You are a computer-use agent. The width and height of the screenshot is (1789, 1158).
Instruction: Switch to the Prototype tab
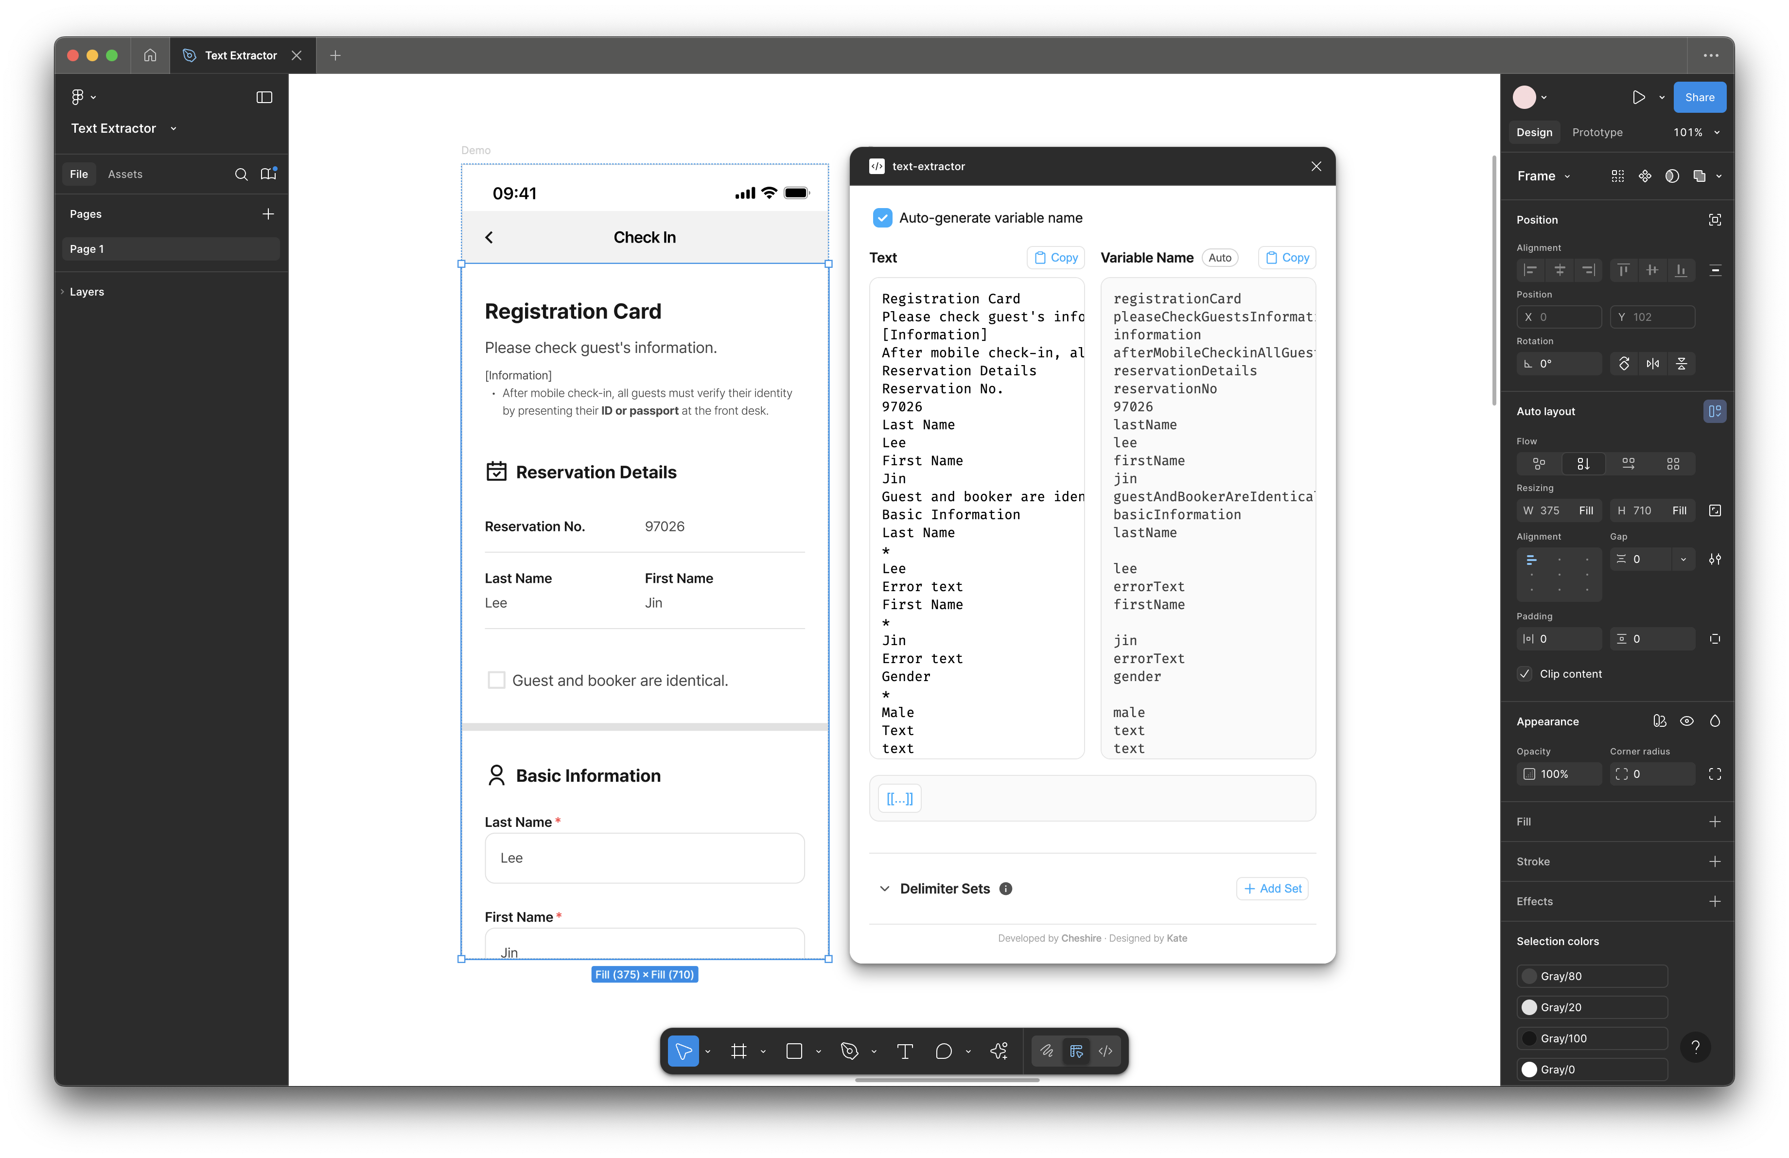pos(1596,132)
